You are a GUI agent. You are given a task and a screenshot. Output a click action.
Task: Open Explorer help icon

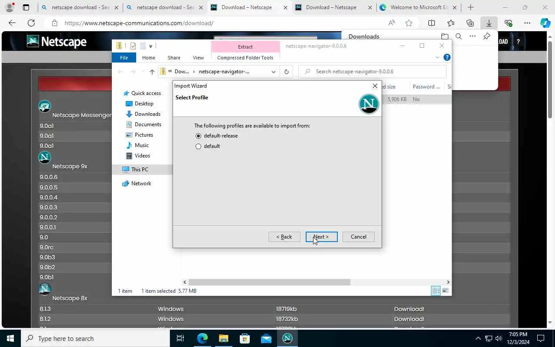pyautogui.click(x=447, y=57)
